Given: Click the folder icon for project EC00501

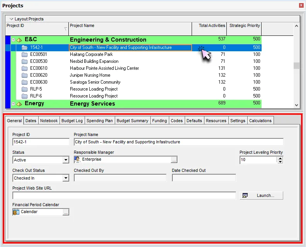Looking at the screenshot, I should [24, 54].
